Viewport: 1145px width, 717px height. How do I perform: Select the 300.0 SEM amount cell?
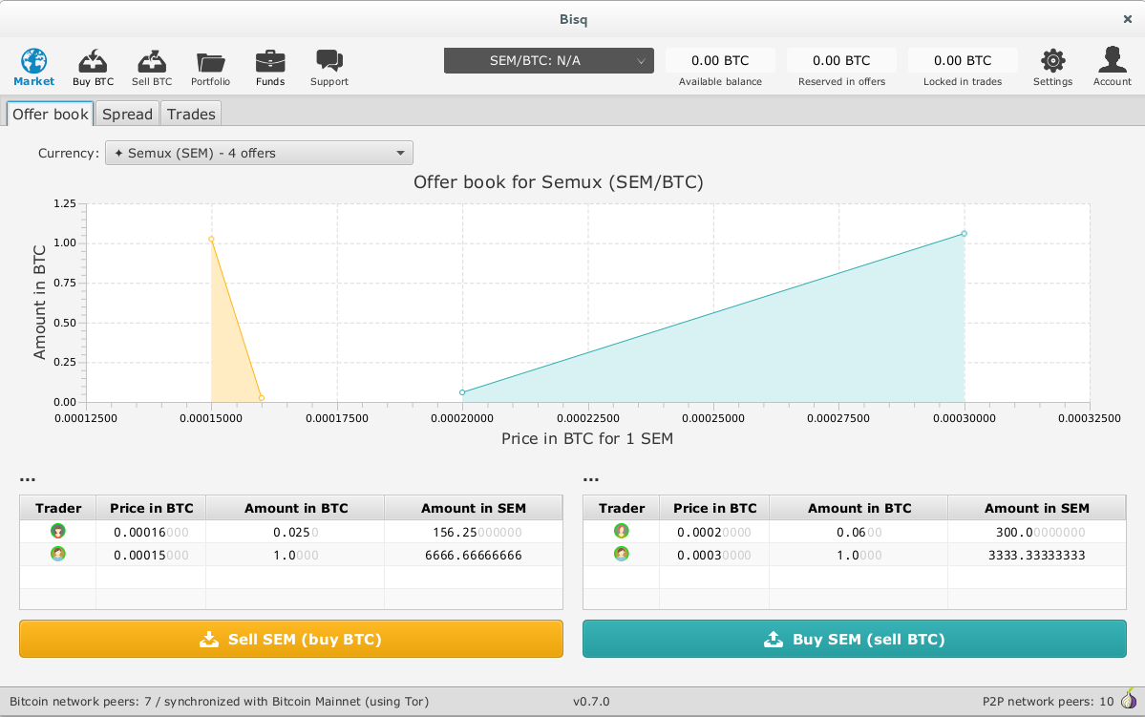(1037, 533)
